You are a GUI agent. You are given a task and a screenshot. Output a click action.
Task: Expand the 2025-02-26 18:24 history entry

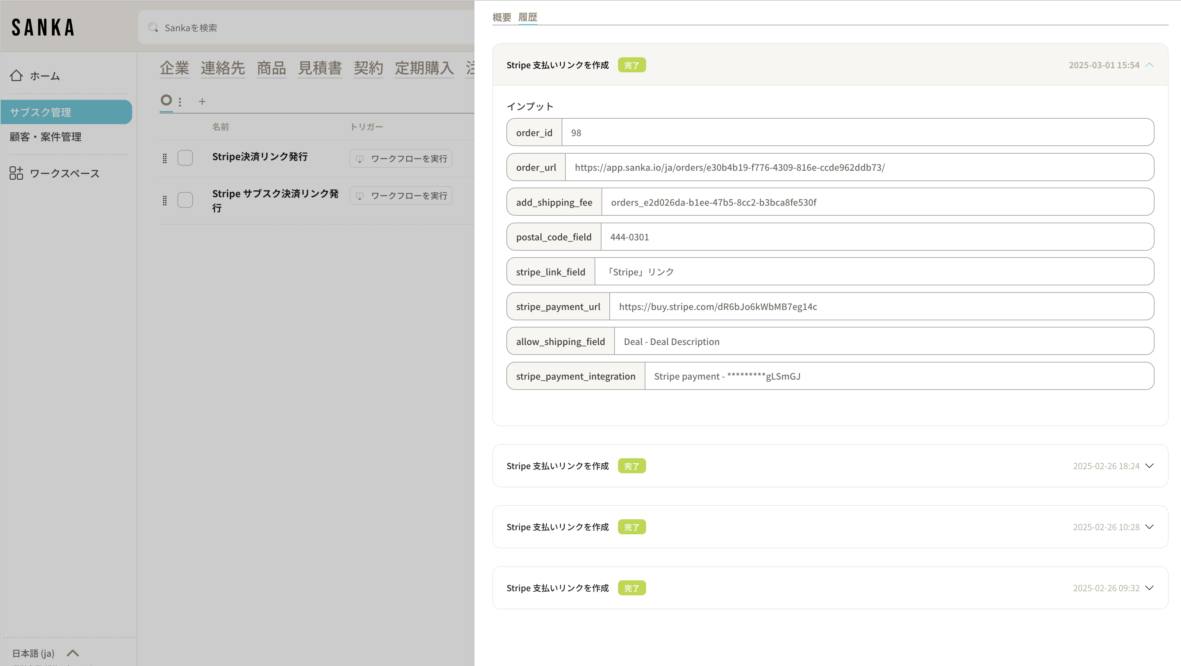[1149, 466]
